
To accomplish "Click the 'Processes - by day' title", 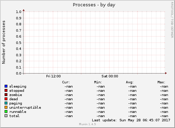I will pyautogui.click(x=94, y=5).
